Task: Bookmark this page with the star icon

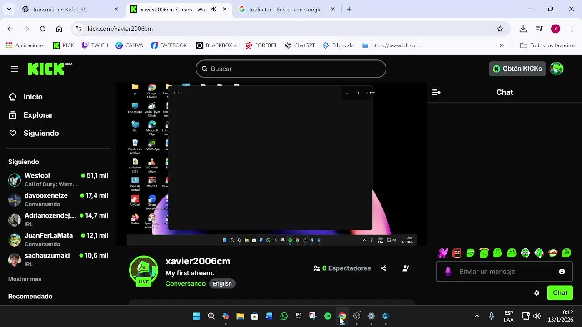Action: coord(500,29)
